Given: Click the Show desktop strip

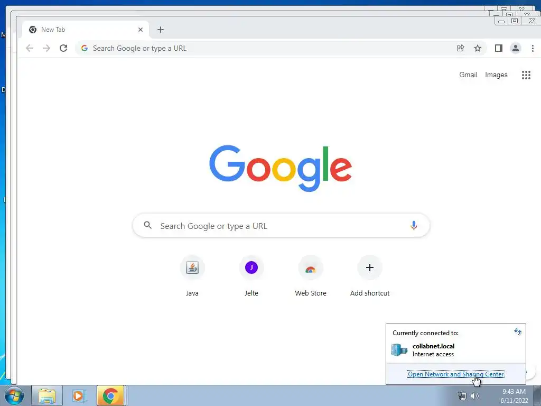Looking at the screenshot, I should click(x=537, y=395).
